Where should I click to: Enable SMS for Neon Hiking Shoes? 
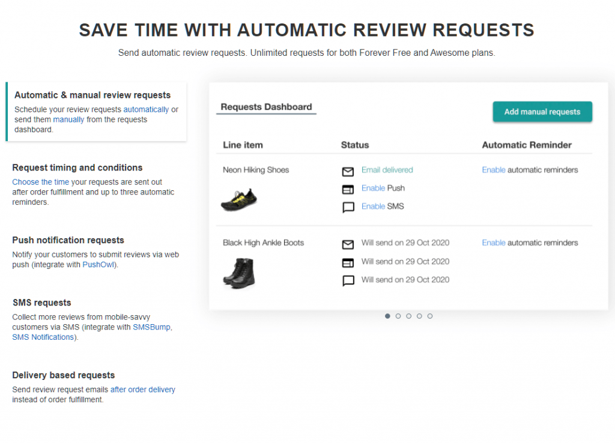(x=373, y=206)
